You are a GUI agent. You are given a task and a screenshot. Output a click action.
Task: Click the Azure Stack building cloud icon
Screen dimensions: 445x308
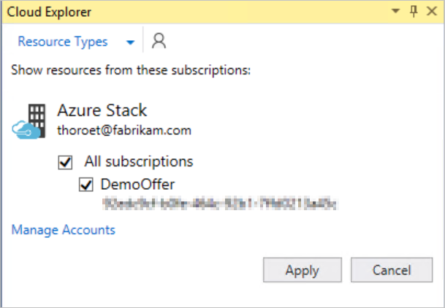point(28,121)
